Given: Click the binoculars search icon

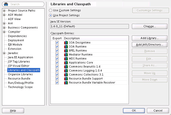Looking at the screenshot, I should 6,4.
